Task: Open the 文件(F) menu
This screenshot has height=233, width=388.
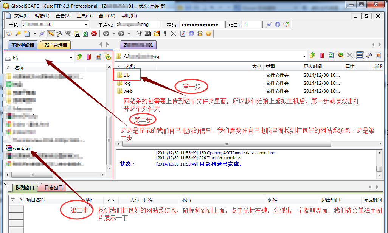Action: (x=21, y=16)
